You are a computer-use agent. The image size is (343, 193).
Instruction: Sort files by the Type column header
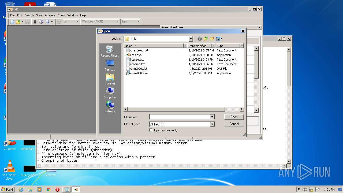pyautogui.click(x=228, y=46)
